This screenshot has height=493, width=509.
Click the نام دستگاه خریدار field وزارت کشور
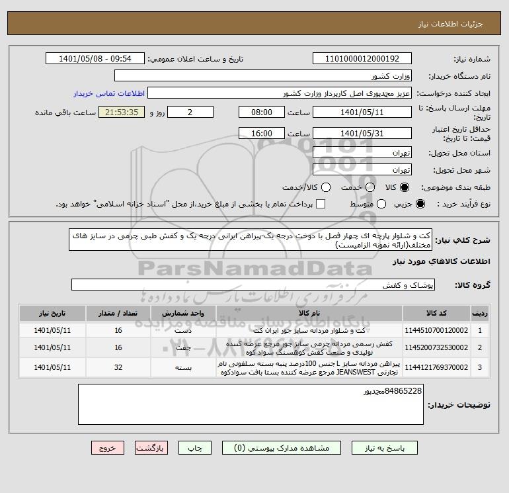click(x=263, y=75)
